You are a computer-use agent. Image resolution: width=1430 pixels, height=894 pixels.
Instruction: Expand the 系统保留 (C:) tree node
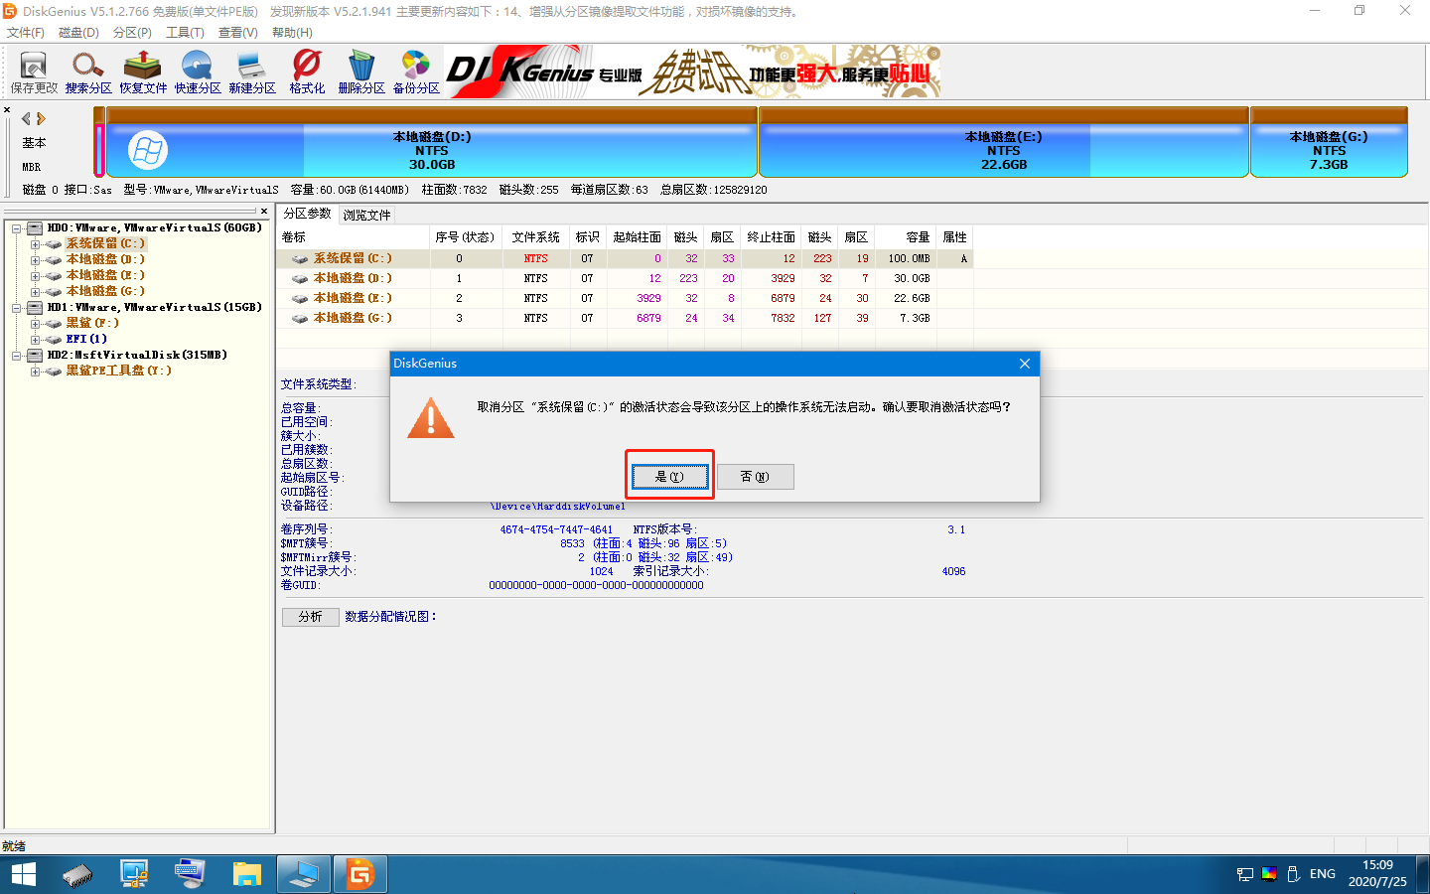[35, 244]
